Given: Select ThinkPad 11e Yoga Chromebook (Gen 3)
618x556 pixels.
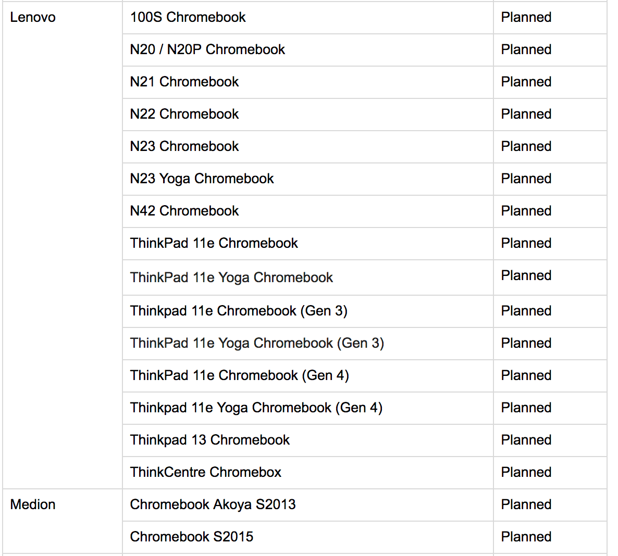Looking at the screenshot, I should pos(257,343).
